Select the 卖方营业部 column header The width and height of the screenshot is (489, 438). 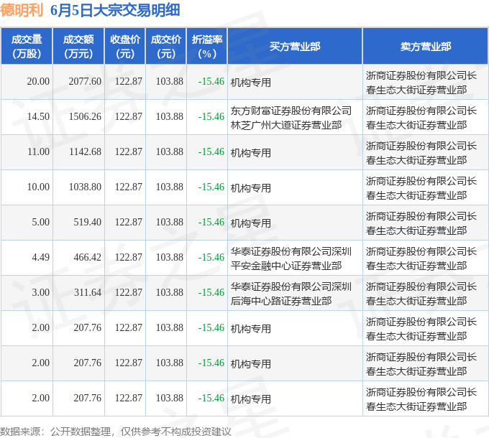point(426,47)
